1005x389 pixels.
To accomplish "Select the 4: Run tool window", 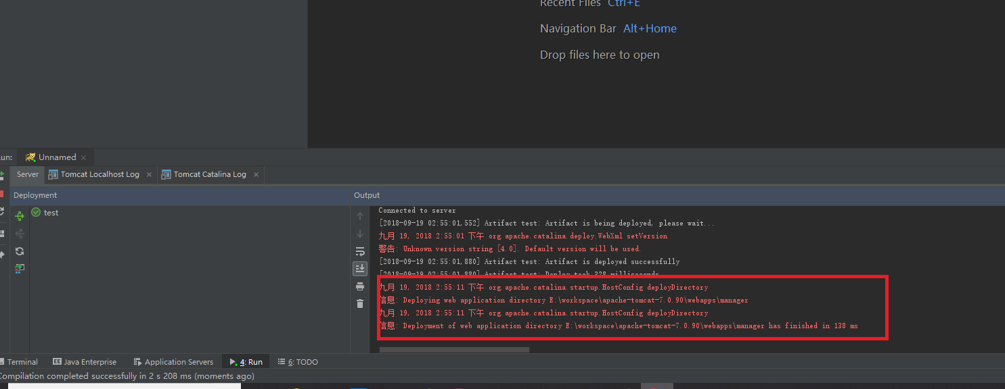I will [x=246, y=362].
